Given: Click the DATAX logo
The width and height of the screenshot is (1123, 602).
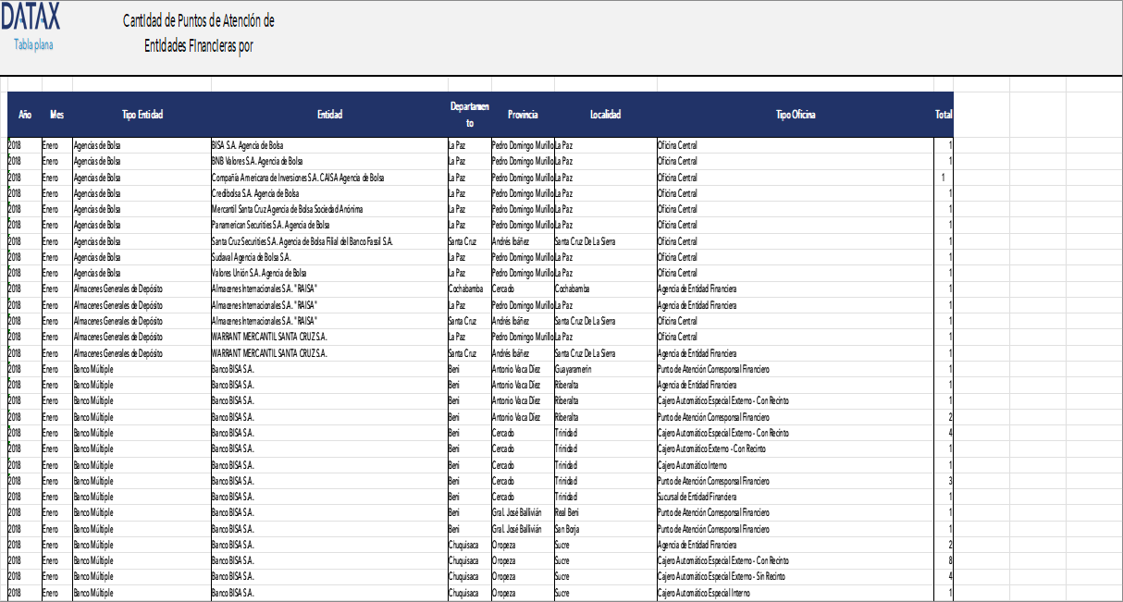Looking at the screenshot, I should tap(31, 16).
